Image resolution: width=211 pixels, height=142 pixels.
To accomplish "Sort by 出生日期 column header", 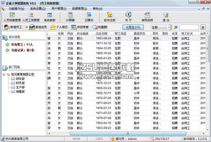I will click(102, 34).
